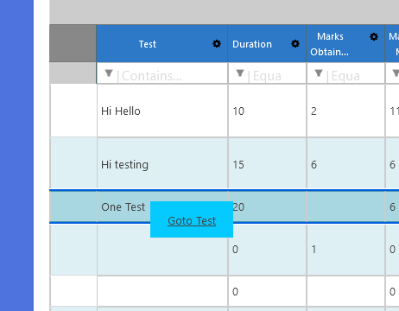Click the Marks Obtained cell showing 1
The height and width of the screenshot is (311, 399).
pos(345,250)
